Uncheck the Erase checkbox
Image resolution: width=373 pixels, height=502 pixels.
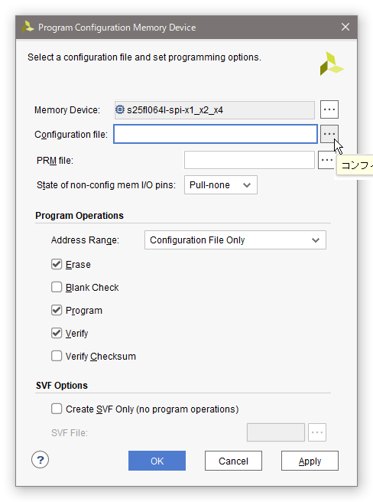click(x=57, y=264)
